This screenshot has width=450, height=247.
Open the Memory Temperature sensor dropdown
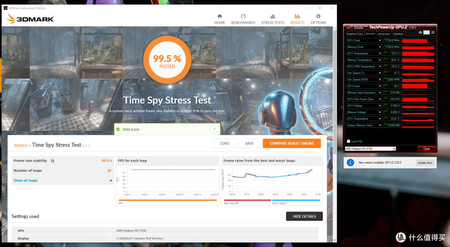point(380,60)
